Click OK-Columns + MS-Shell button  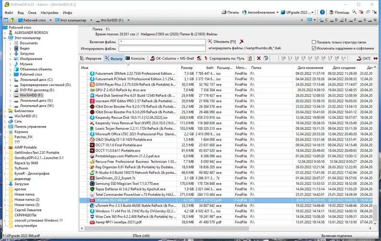tap(172, 58)
